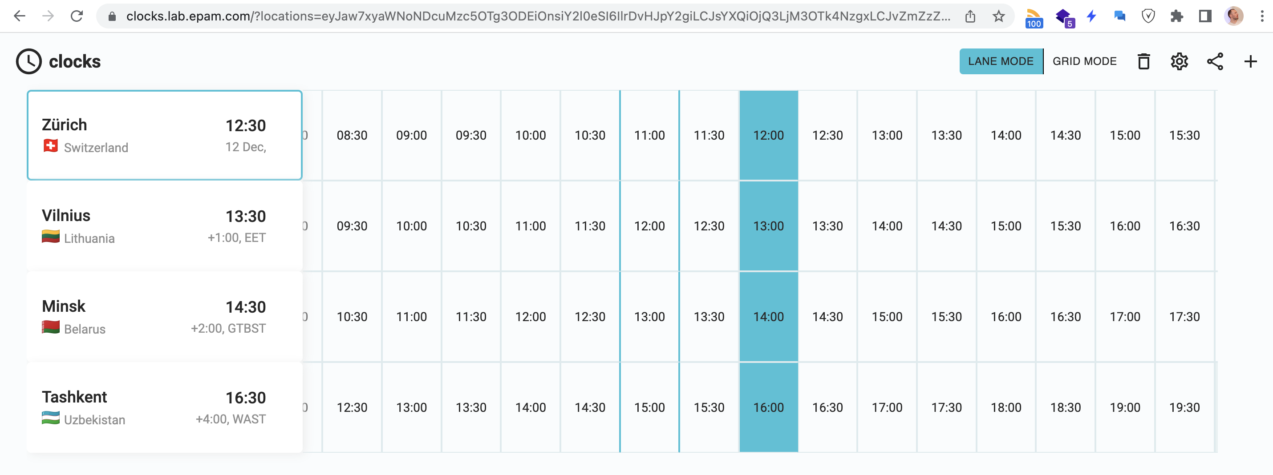The height and width of the screenshot is (475, 1273).
Task: Delete clocks using the trash icon
Action: [1144, 61]
